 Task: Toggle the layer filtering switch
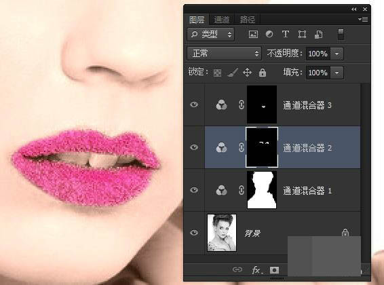point(341,34)
